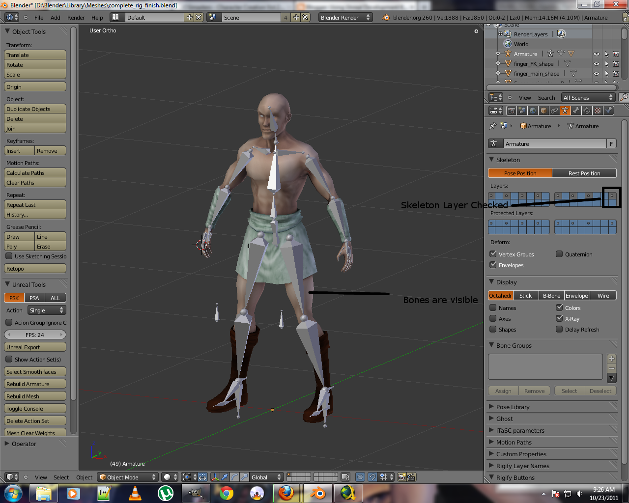Screen dimensions: 629x503
Task: Open the Render properties tab (camera icon)
Action: (511, 110)
